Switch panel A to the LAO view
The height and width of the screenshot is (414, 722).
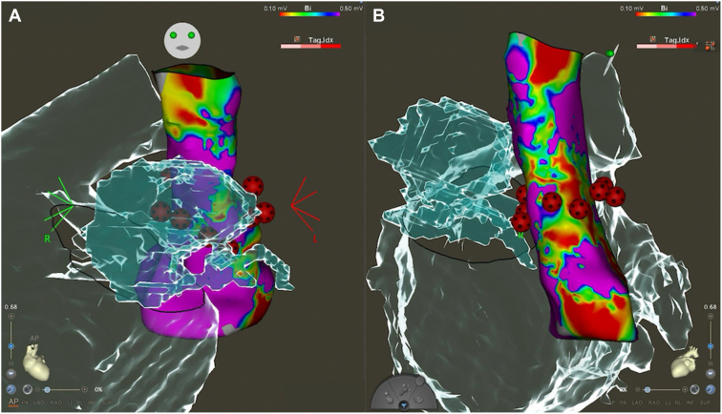click(x=39, y=403)
